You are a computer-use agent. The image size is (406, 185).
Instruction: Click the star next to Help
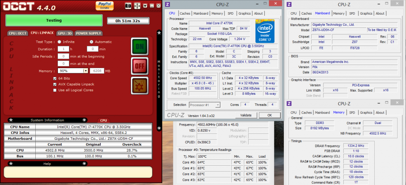point(11,164)
